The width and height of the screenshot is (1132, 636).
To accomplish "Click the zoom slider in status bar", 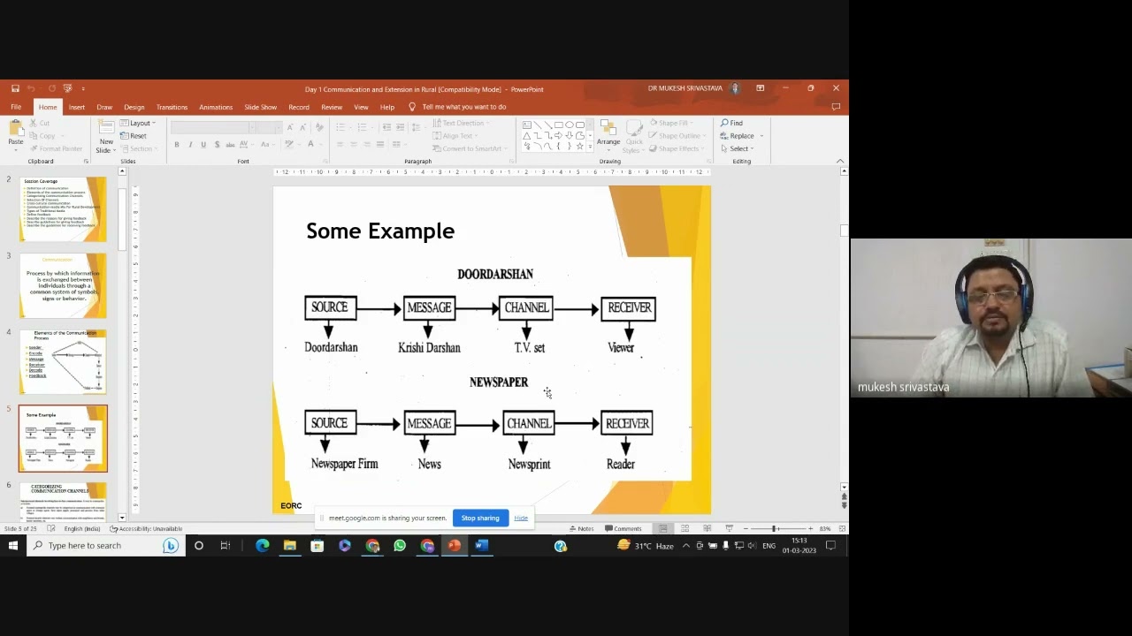I will click(x=777, y=528).
